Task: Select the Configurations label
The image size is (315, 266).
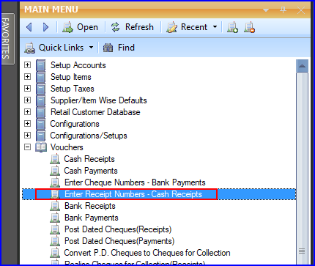Action: click(x=75, y=124)
